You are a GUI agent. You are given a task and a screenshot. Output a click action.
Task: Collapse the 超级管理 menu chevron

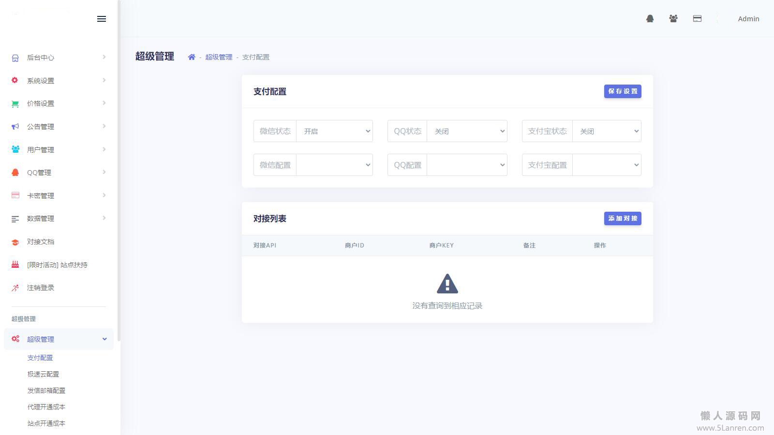tap(104, 339)
